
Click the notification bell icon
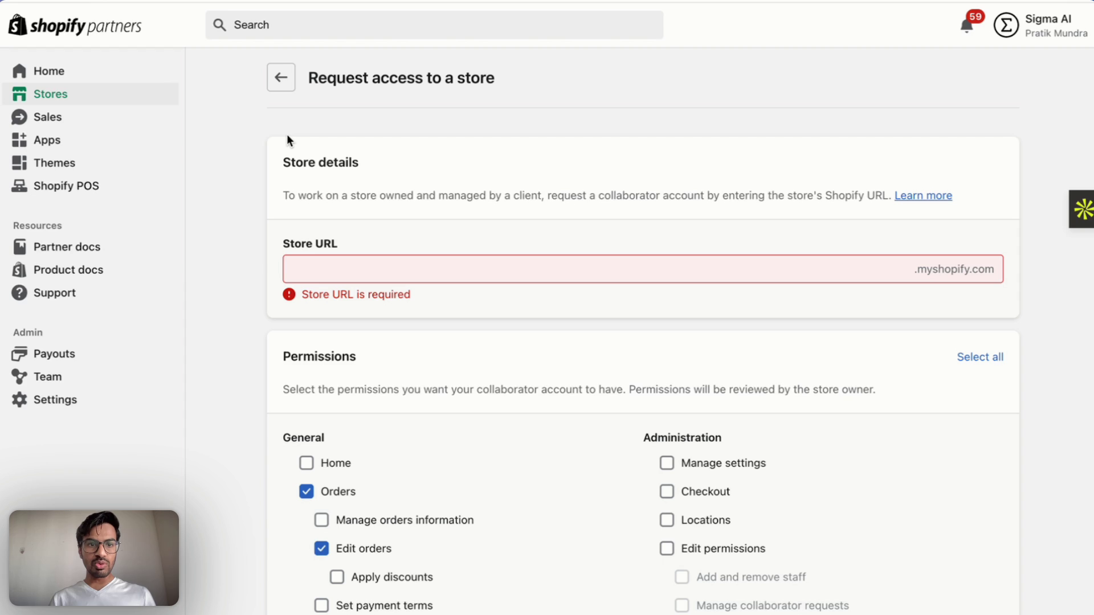point(966,26)
